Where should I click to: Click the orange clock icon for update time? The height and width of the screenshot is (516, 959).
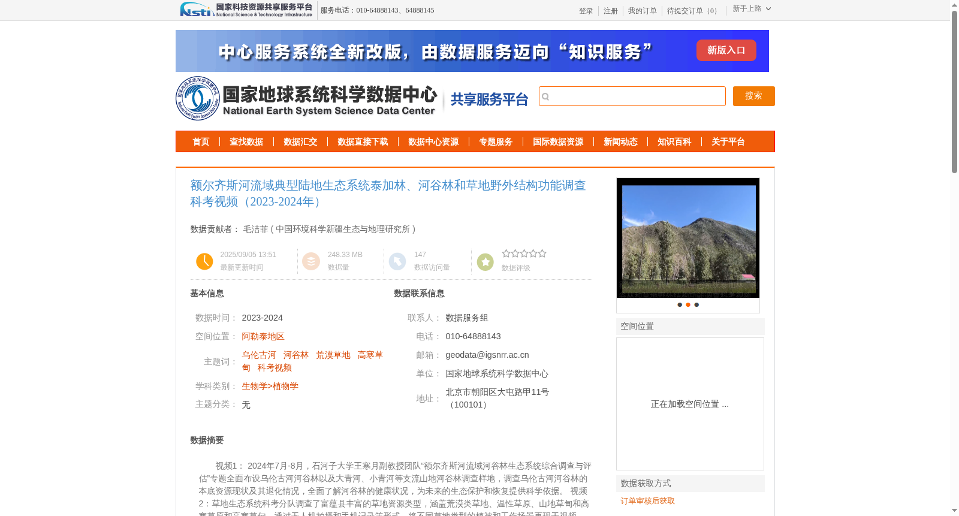(x=204, y=261)
